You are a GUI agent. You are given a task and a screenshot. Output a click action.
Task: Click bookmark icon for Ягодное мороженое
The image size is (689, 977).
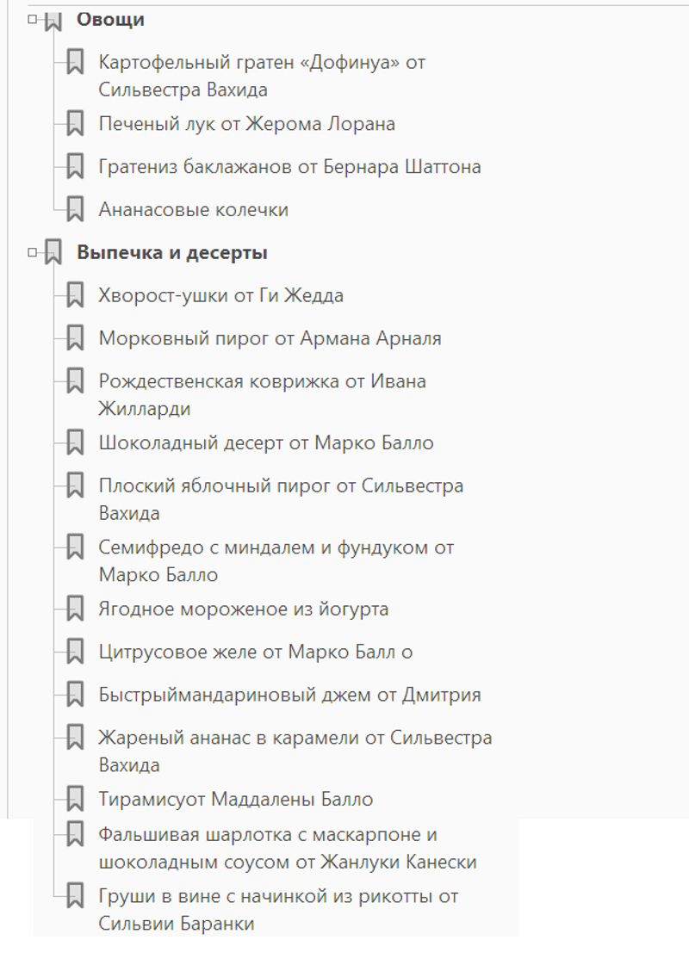(75, 609)
